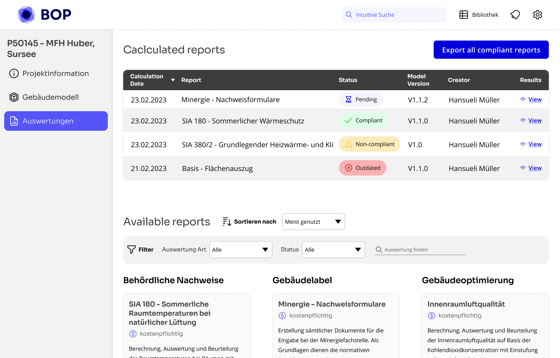Open the Minergie - Nachweisformulare card title
Image resolution: width=560 pixels, height=358 pixels.
pyautogui.click(x=332, y=304)
